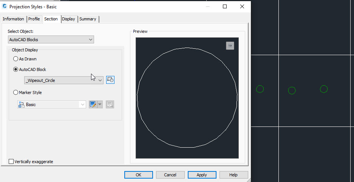Click the OK button
The image size is (354, 182).
pyautogui.click(x=139, y=175)
